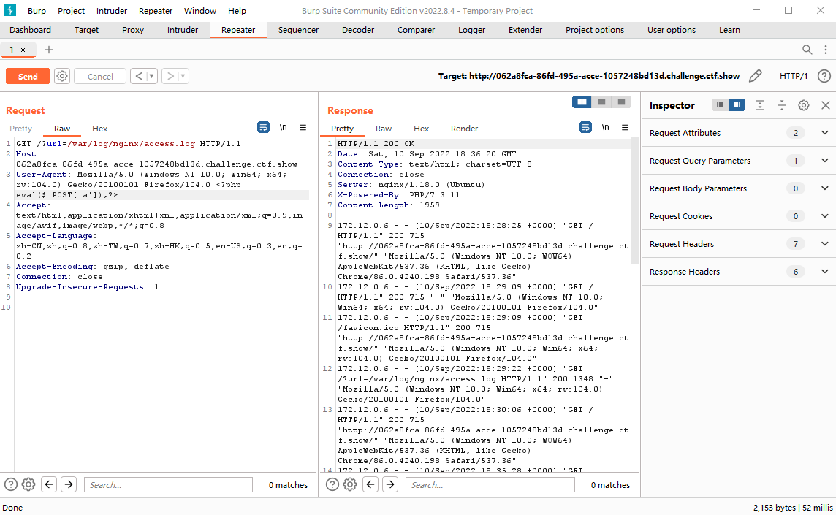Screen dimensions: 836x515
Task: Focus the Request pane search field
Action: pos(168,484)
